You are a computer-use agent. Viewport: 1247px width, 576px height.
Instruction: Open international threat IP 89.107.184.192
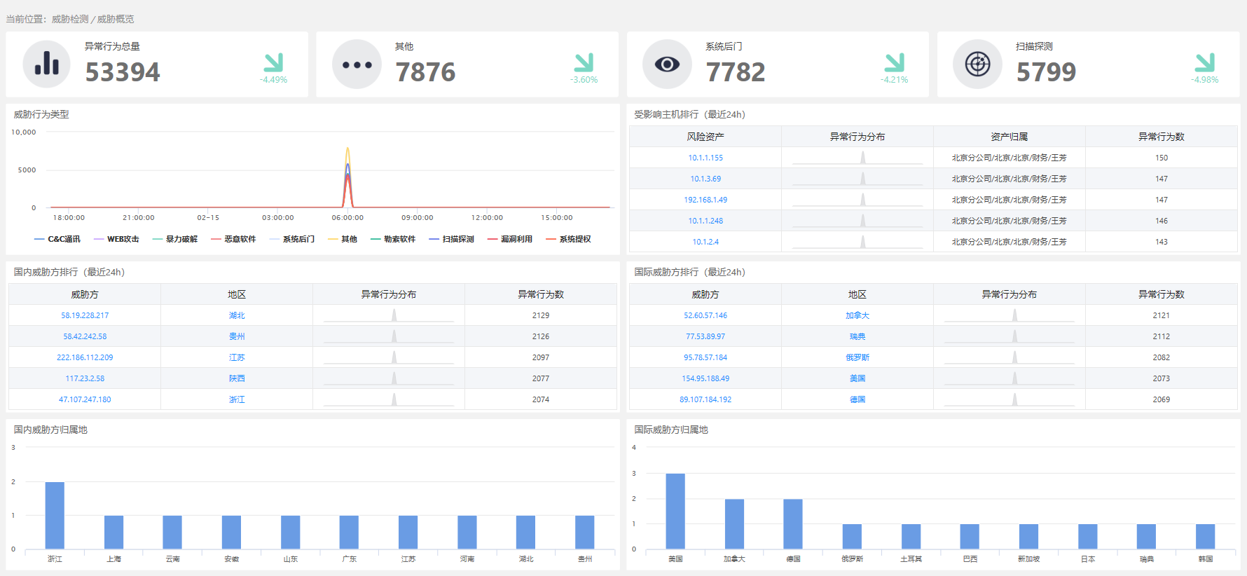click(705, 399)
